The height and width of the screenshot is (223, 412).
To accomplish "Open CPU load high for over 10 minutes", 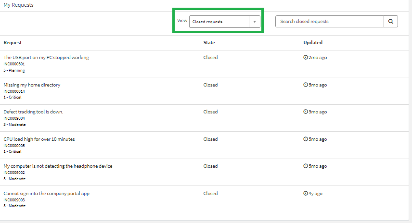I will tap(39, 139).
